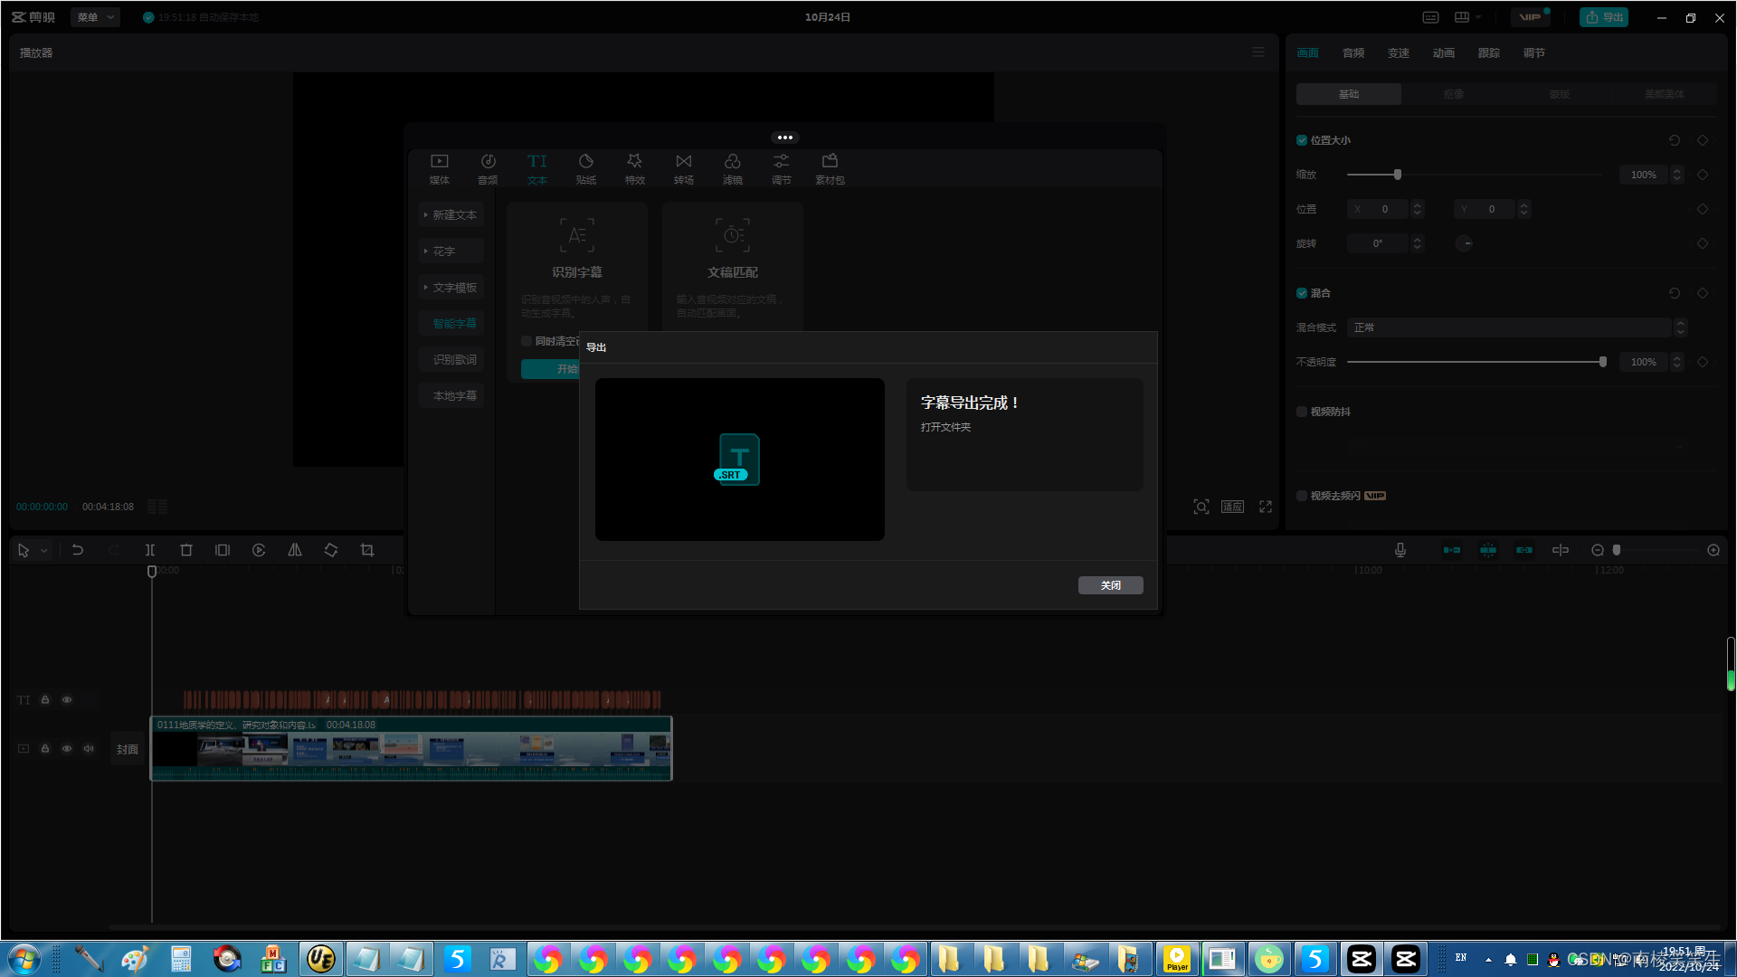Expand the 新建文本 tree item
The height and width of the screenshot is (977, 1737).
click(x=451, y=215)
